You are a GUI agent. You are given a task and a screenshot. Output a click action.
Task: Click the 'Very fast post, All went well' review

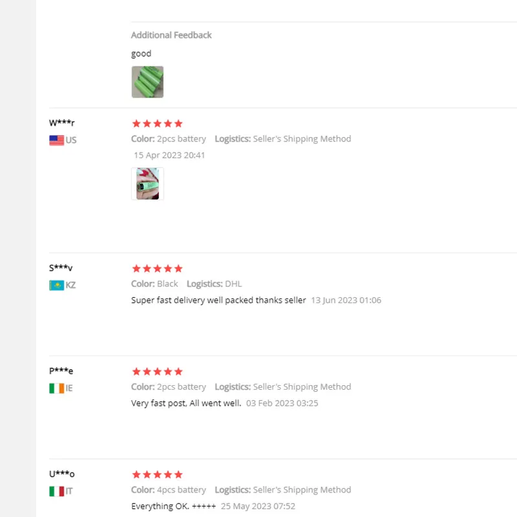(186, 403)
